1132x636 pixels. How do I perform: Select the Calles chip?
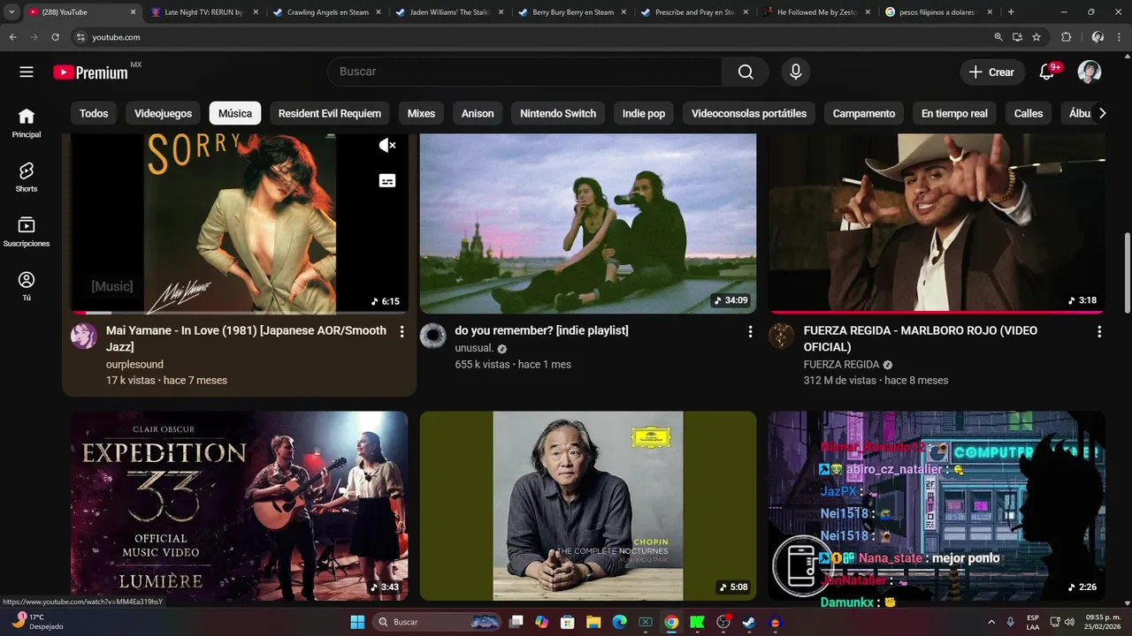pyautogui.click(x=1029, y=113)
